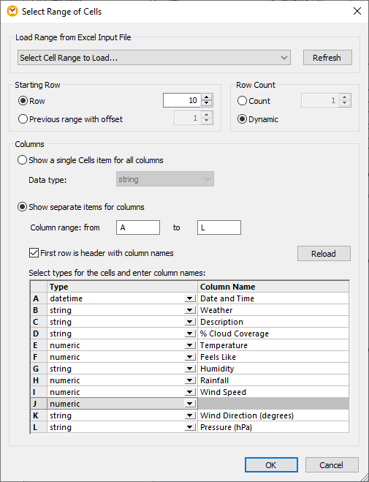Screen dimensions: 369x482
Task: Open type dropdown for column A datetime
Action: [x=190, y=298]
